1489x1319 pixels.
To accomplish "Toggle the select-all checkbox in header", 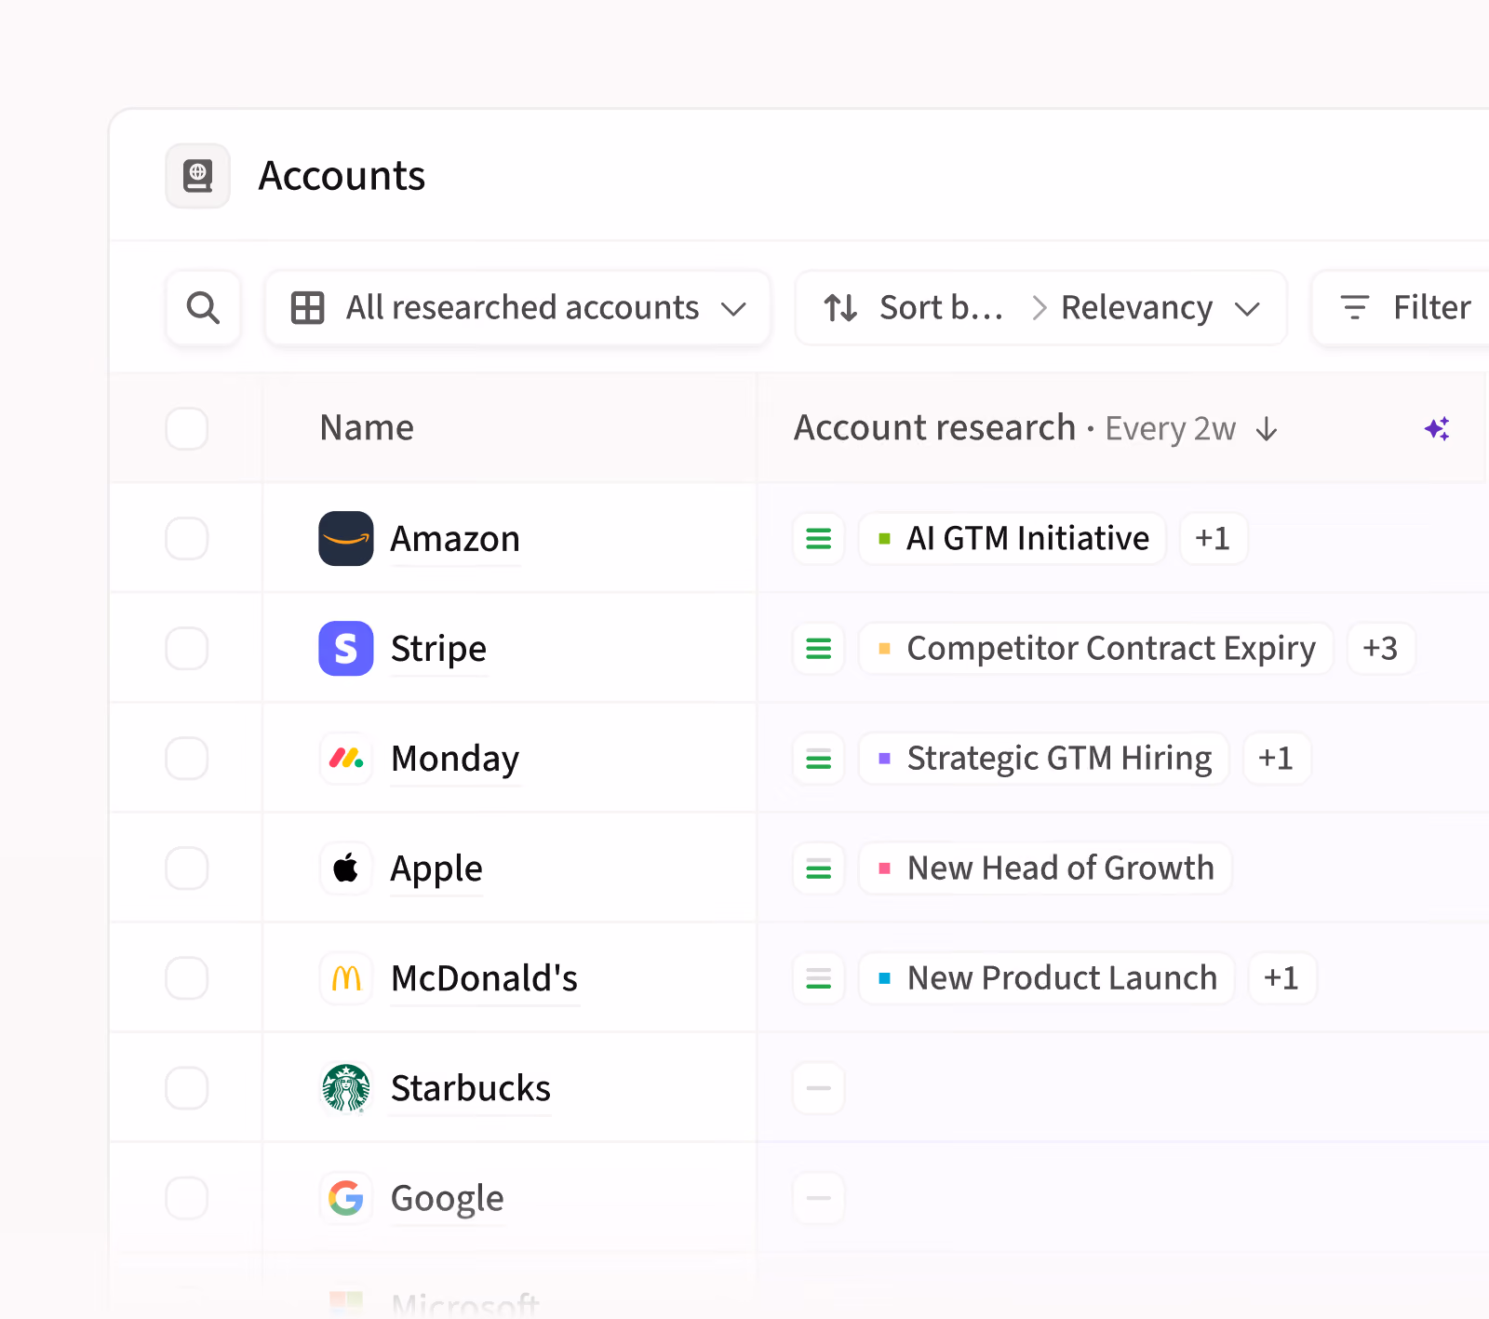I will coord(186,428).
